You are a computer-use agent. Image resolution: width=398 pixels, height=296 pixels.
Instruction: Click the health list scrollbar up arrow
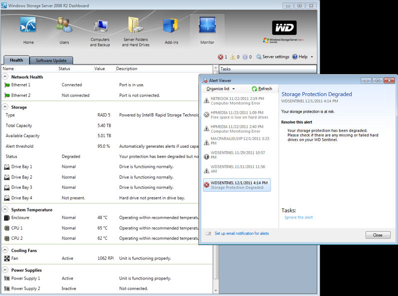point(216,68)
